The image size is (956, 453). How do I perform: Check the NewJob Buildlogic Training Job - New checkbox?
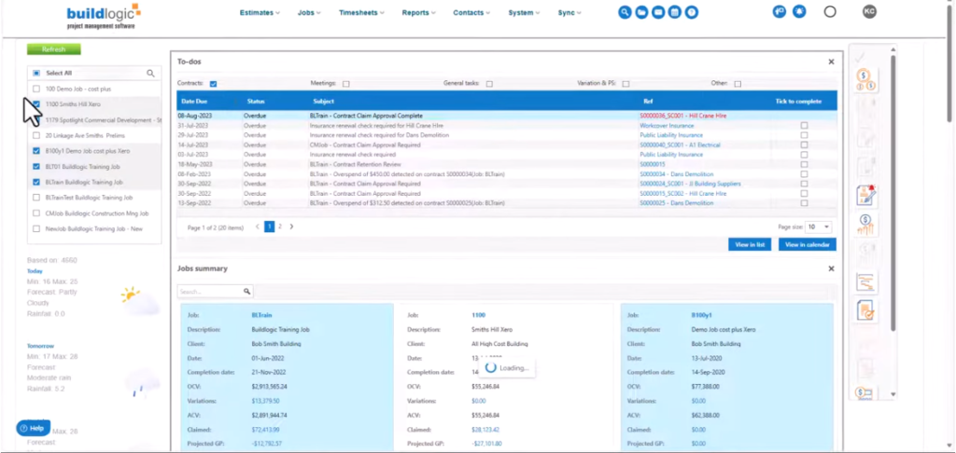tap(36, 229)
